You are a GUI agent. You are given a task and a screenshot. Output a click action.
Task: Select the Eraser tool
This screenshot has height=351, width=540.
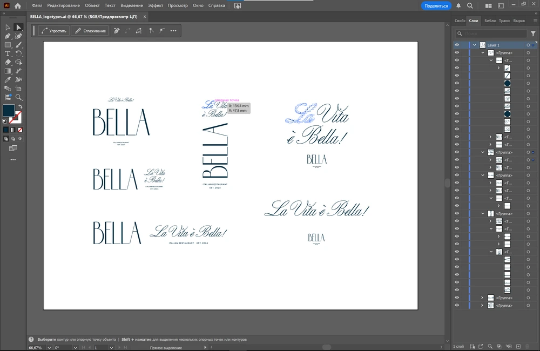coord(8,62)
